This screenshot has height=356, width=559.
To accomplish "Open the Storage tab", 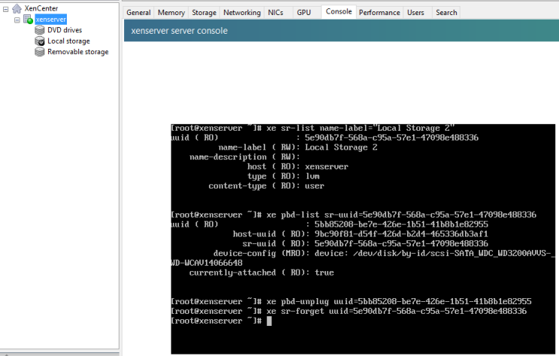I will point(204,13).
